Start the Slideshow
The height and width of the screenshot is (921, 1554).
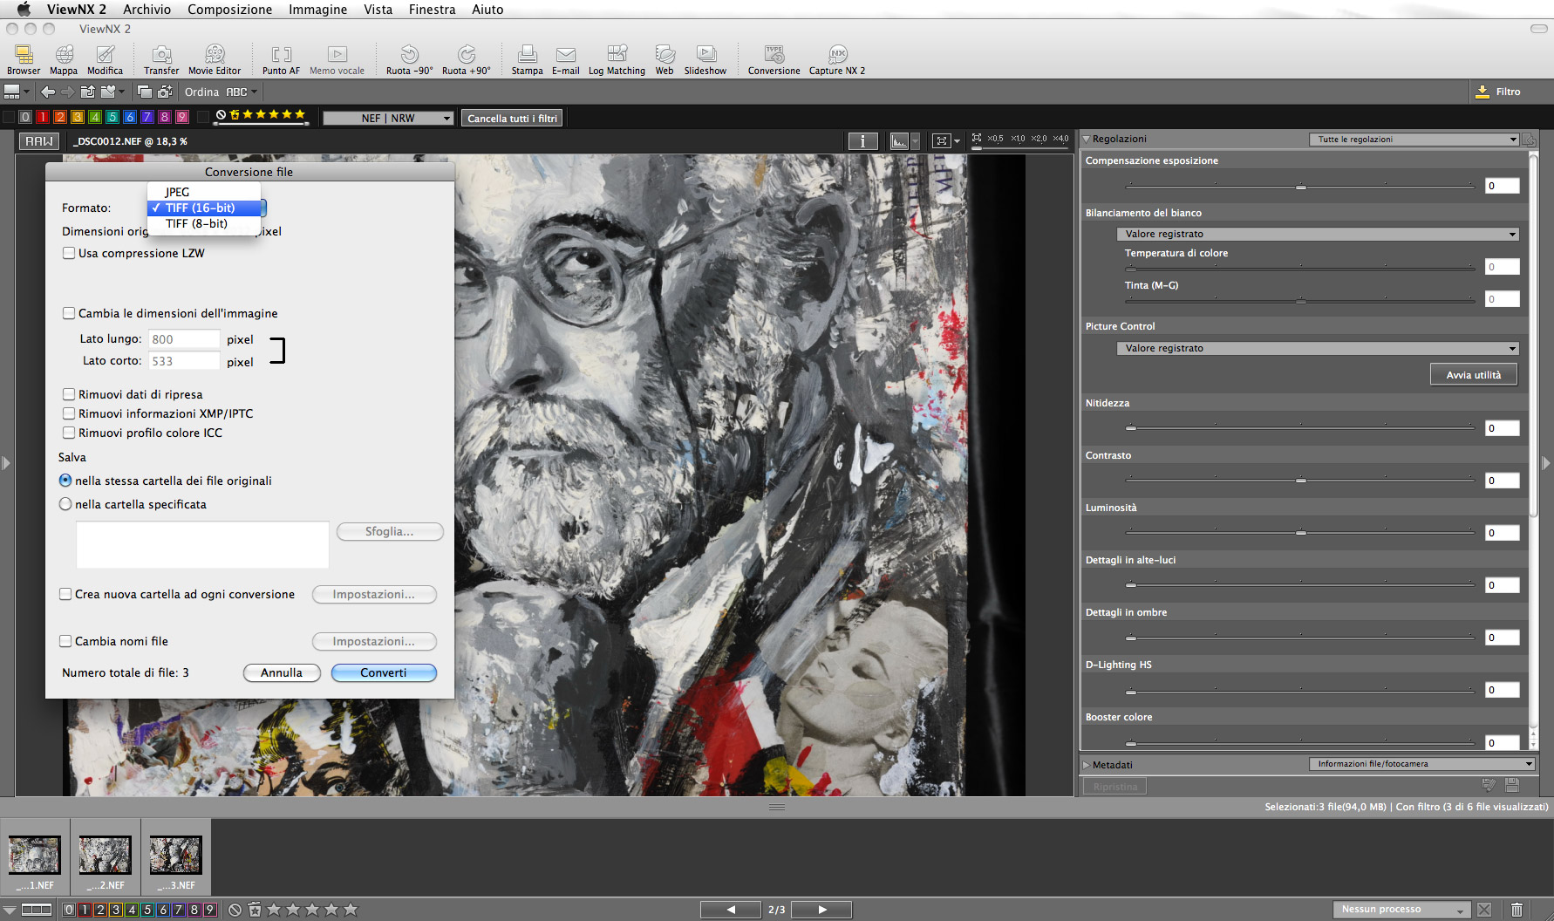[705, 59]
